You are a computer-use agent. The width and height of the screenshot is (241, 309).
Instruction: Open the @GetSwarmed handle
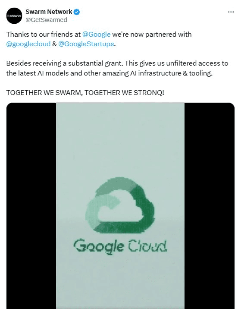(x=46, y=20)
